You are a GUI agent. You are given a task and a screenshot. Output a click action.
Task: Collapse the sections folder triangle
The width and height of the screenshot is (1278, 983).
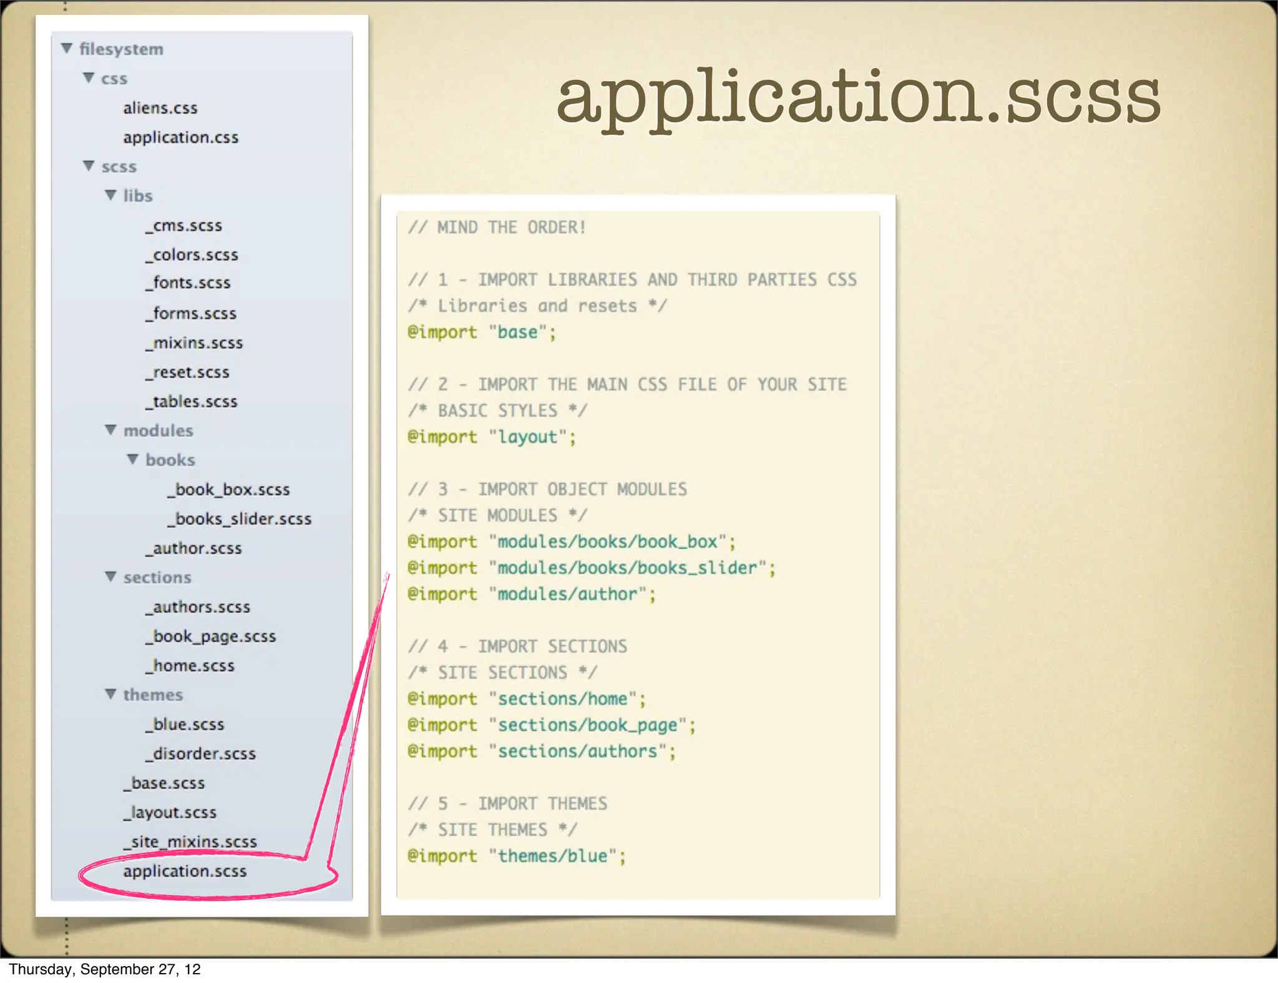coord(110,576)
